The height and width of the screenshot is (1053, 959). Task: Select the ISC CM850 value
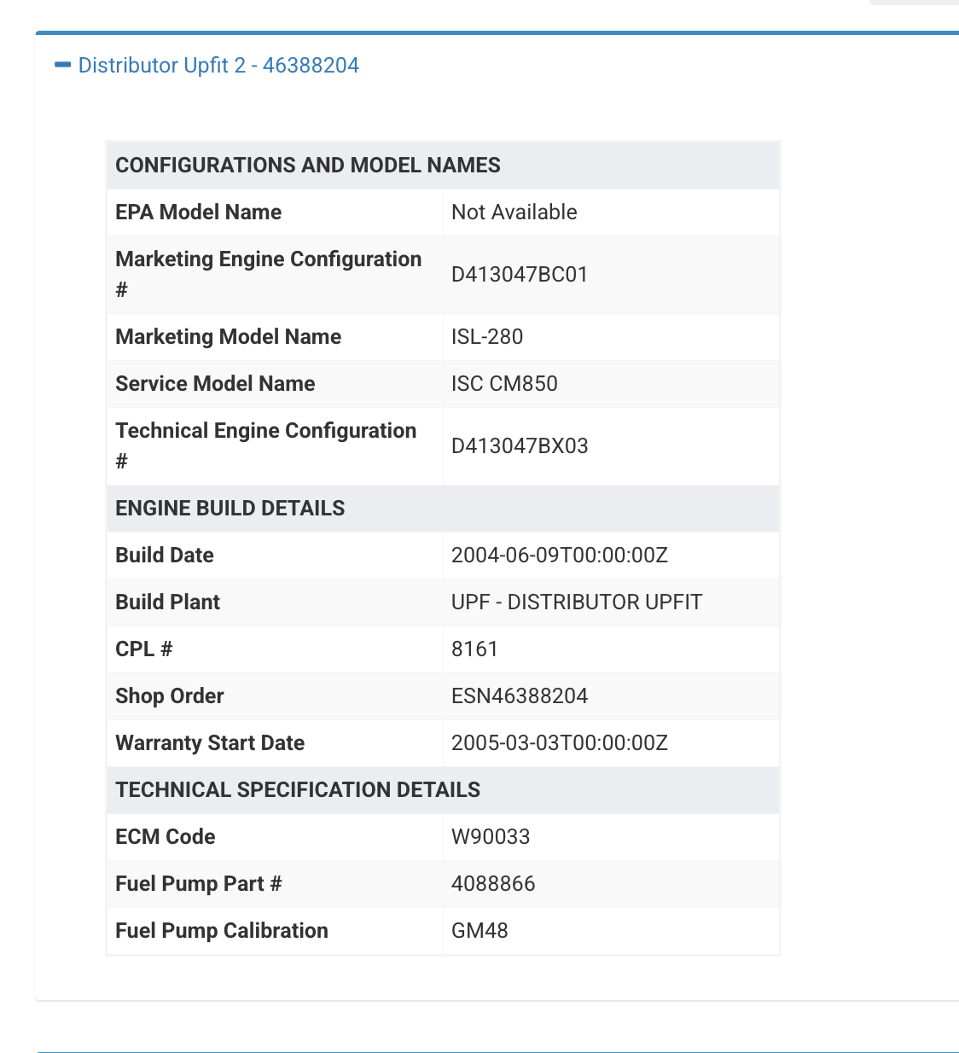click(504, 384)
